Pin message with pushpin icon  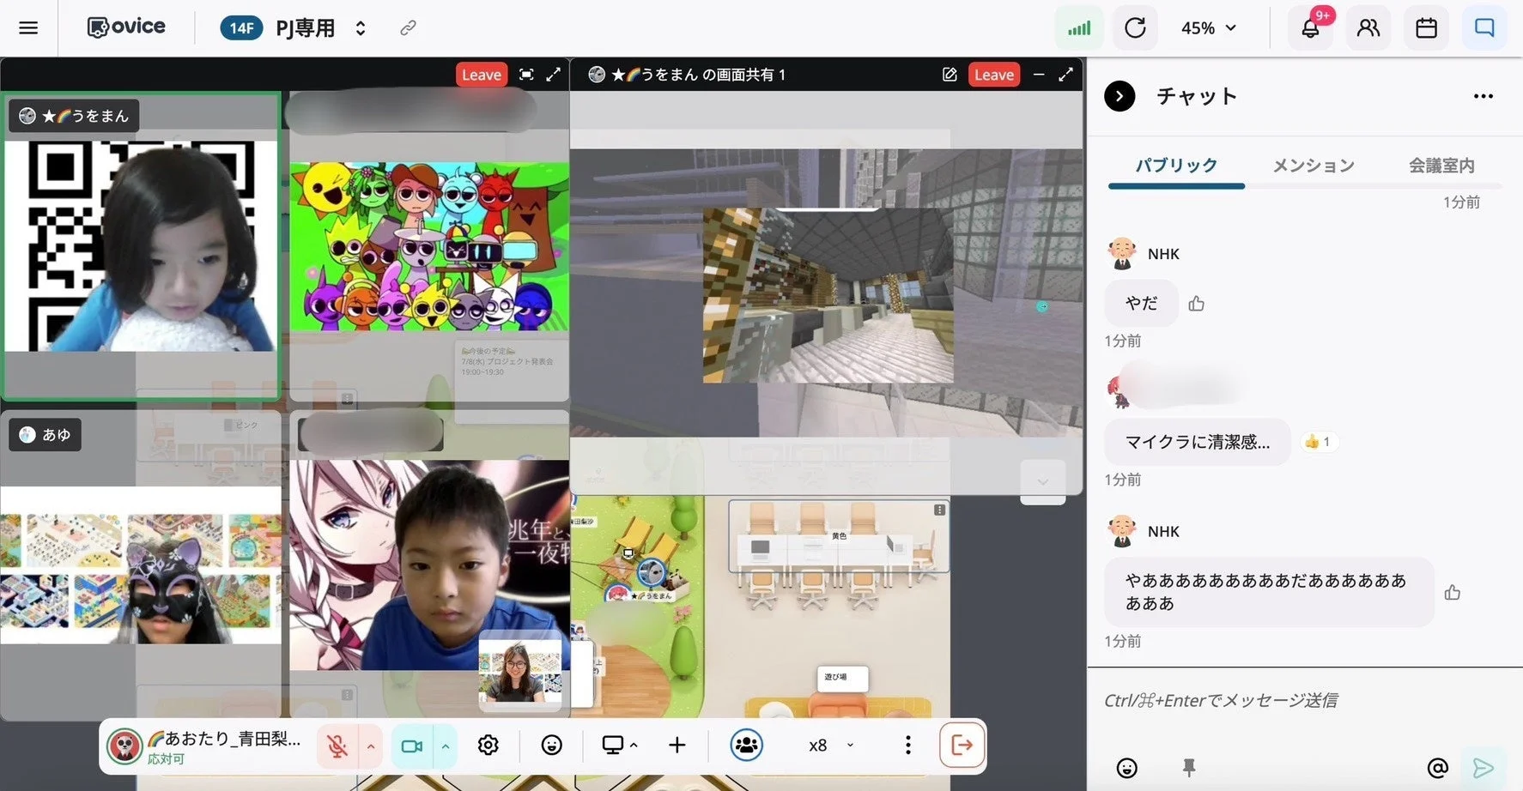1189,768
